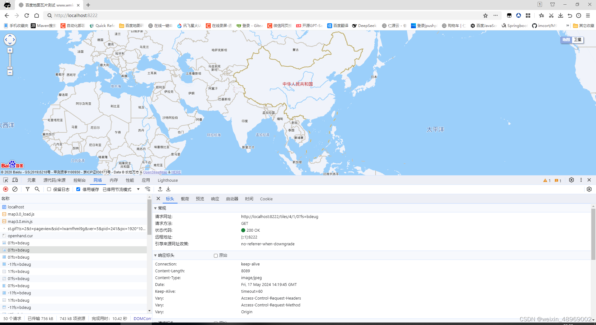This screenshot has width=596, height=325.
Task: Open the 时间 request tab
Action: pyautogui.click(x=249, y=199)
